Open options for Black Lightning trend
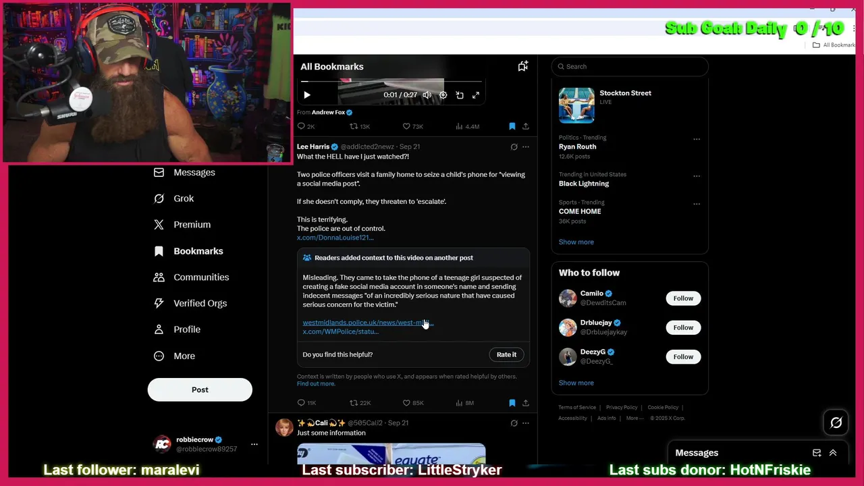The image size is (864, 486). tap(697, 176)
